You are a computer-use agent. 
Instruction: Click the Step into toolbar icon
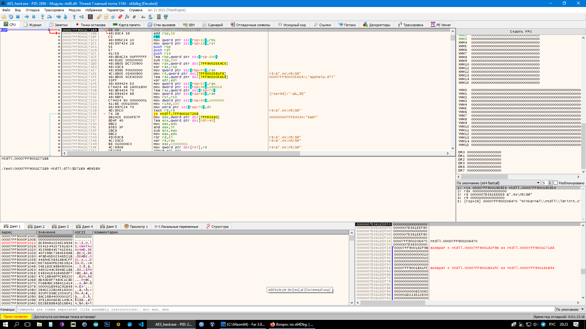pyautogui.click(x=42, y=17)
